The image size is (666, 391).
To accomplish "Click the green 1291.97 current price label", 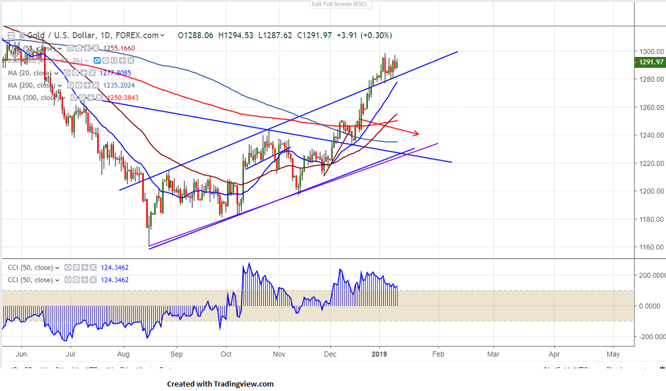I will pyautogui.click(x=650, y=62).
